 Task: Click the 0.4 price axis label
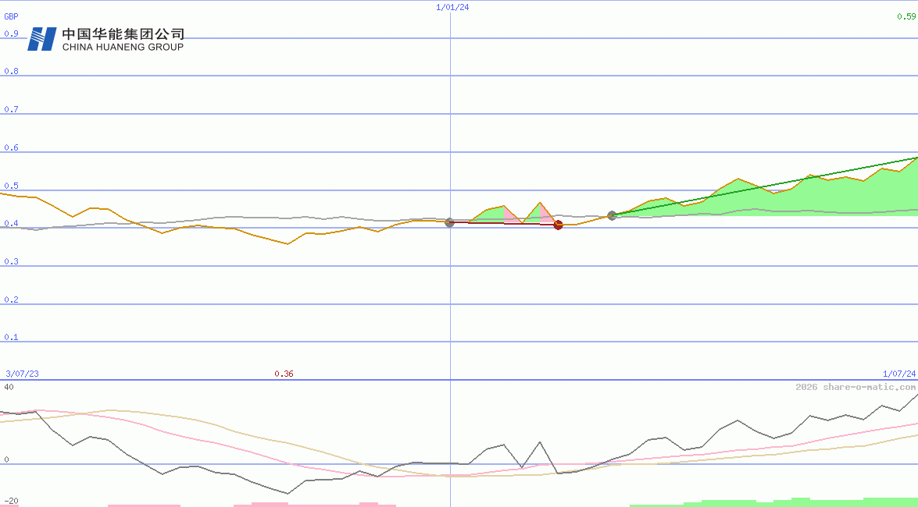click(x=11, y=223)
